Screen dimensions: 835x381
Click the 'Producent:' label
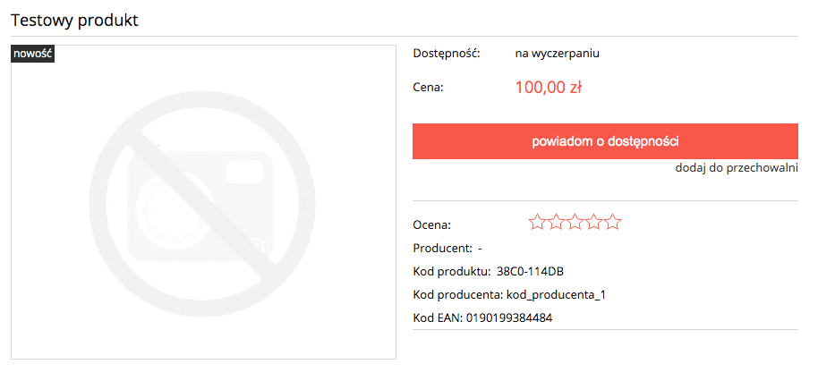point(442,248)
